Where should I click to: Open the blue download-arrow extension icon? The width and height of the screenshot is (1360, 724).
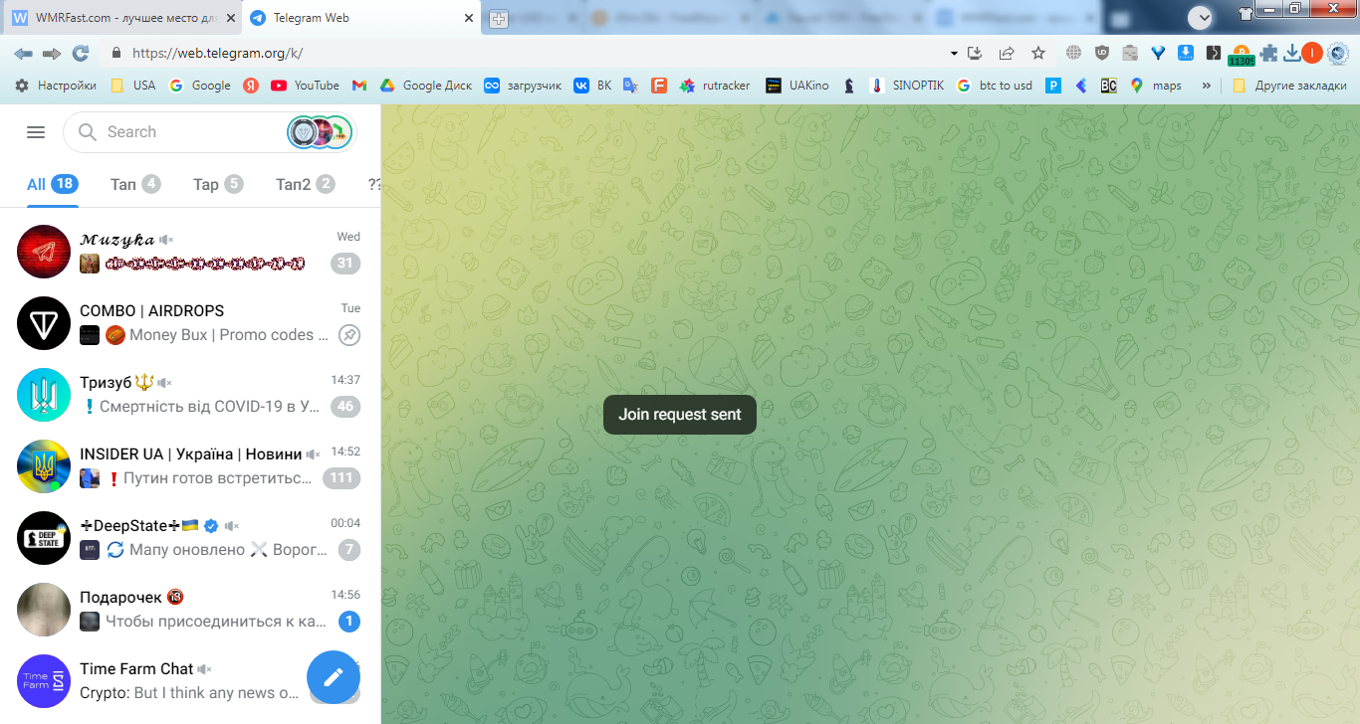pyautogui.click(x=1186, y=53)
